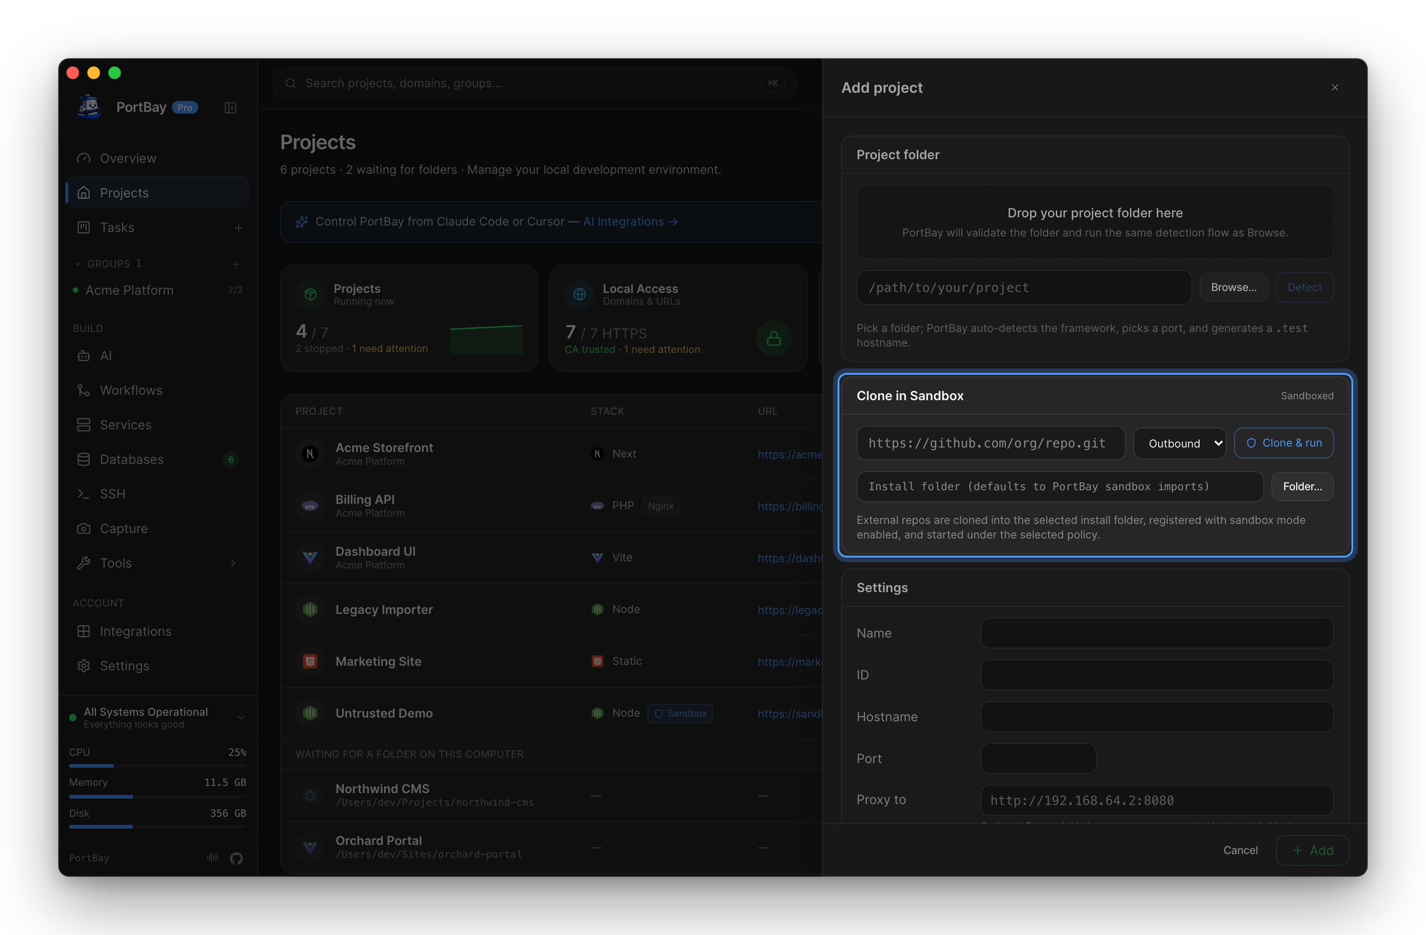Follow the AI Integrations link
The height and width of the screenshot is (935, 1426).
click(x=630, y=222)
